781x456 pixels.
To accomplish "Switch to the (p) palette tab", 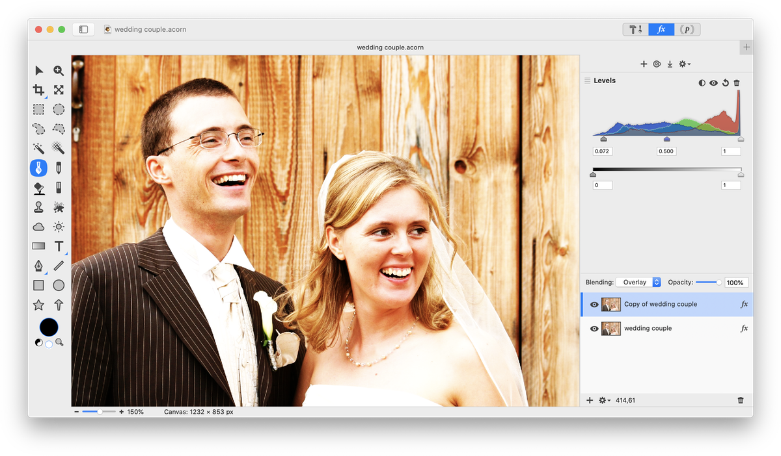I will (x=687, y=29).
